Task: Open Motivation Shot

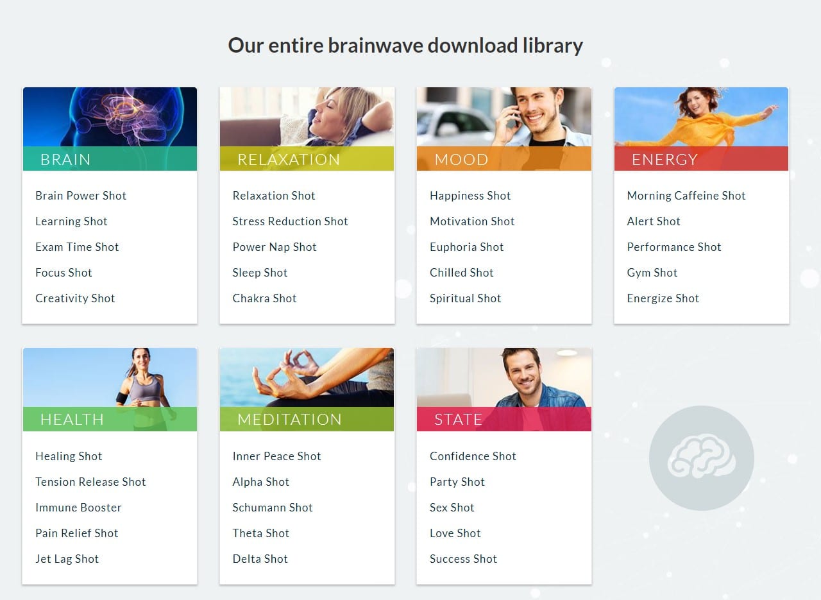Action: tap(472, 221)
